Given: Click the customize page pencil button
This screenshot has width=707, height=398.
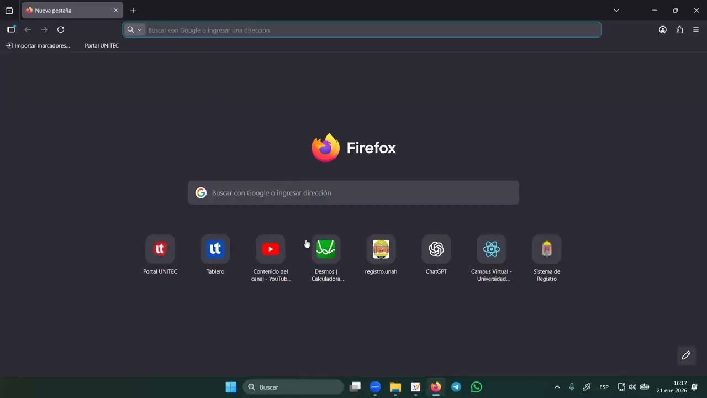Looking at the screenshot, I should 687,355.
